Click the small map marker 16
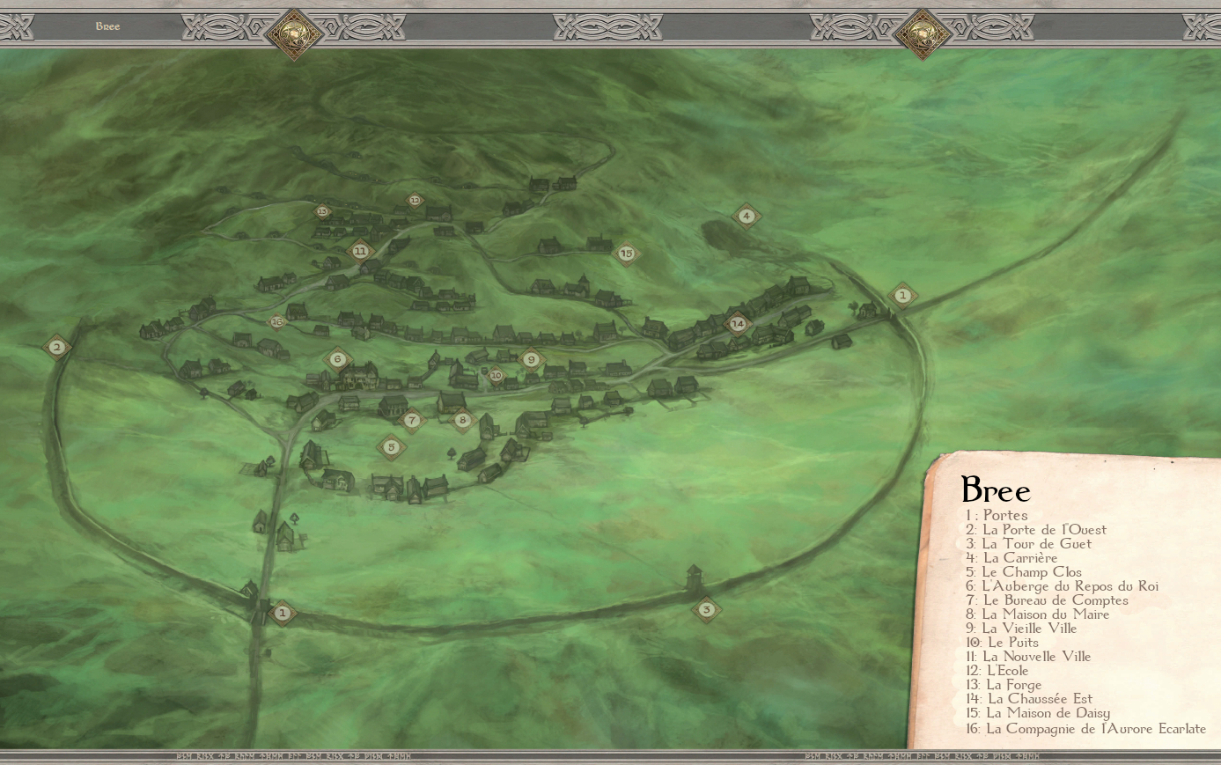The image size is (1221, 765). point(278,322)
